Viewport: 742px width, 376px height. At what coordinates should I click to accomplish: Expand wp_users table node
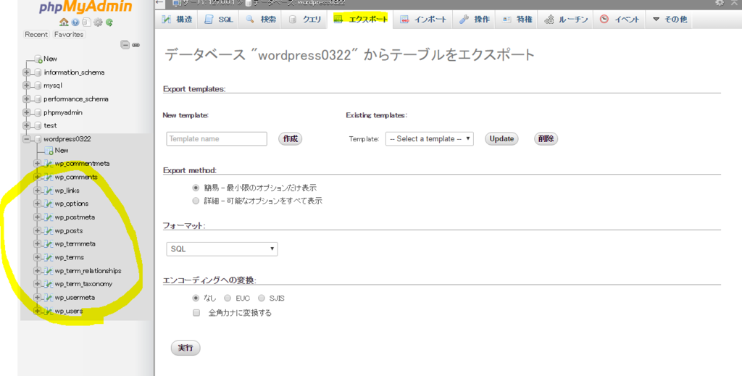[37, 312]
